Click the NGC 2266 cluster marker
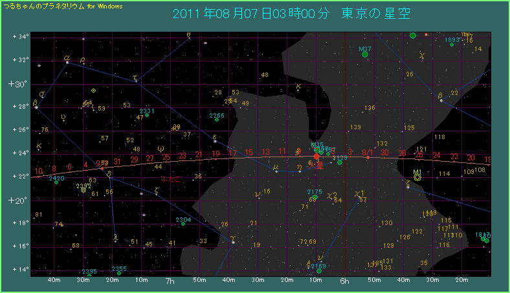Viewport: 510px width, 293px height. tap(216, 120)
